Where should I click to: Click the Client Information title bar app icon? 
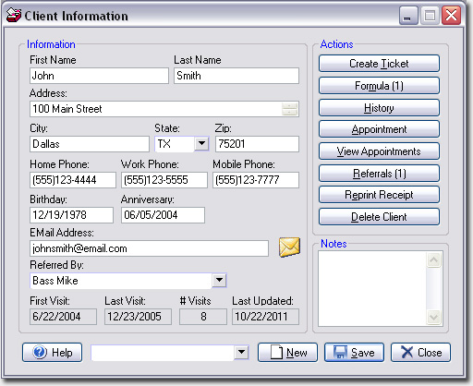point(14,16)
